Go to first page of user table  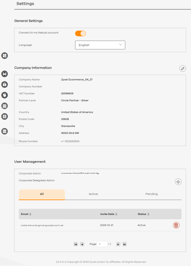(76, 244)
